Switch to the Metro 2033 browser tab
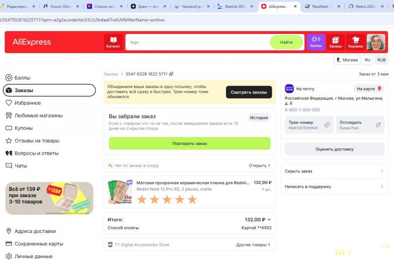 pyautogui.click(x=366, y=6)
